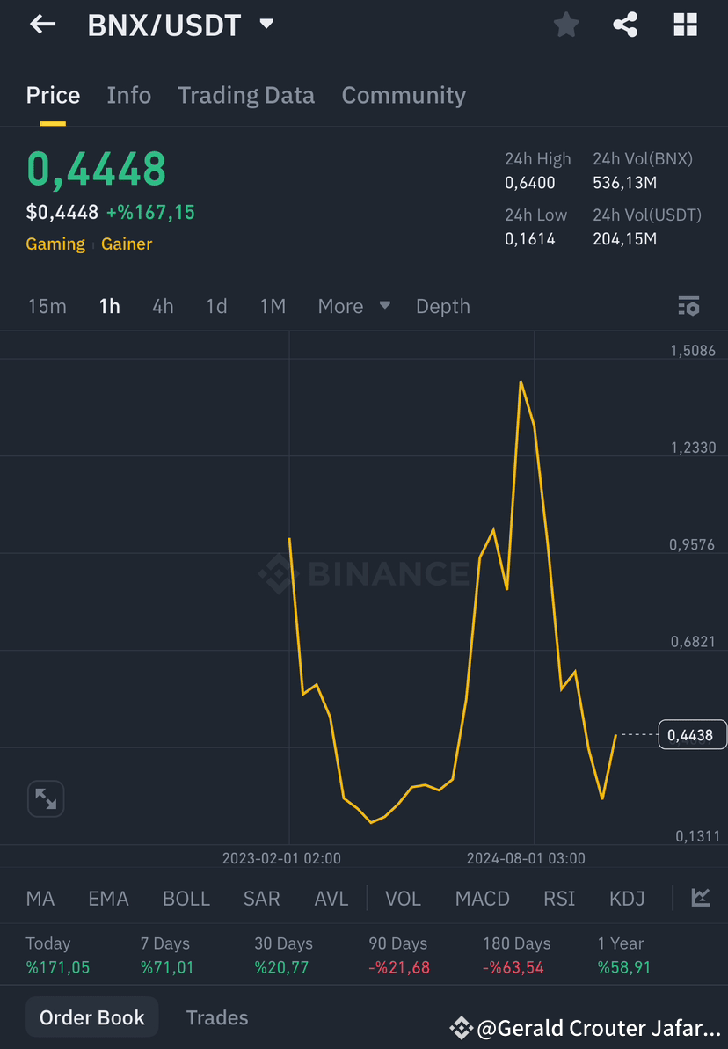This screenshot has height=1049, width=728.
Task: Open BNX/USDT pair selector dropdown arrow
Action: [x=266, y=24]
